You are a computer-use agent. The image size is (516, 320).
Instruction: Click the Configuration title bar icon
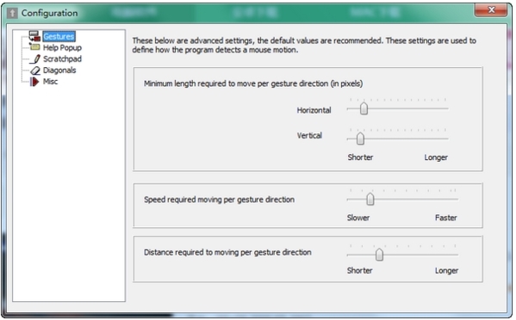point(12,13)
